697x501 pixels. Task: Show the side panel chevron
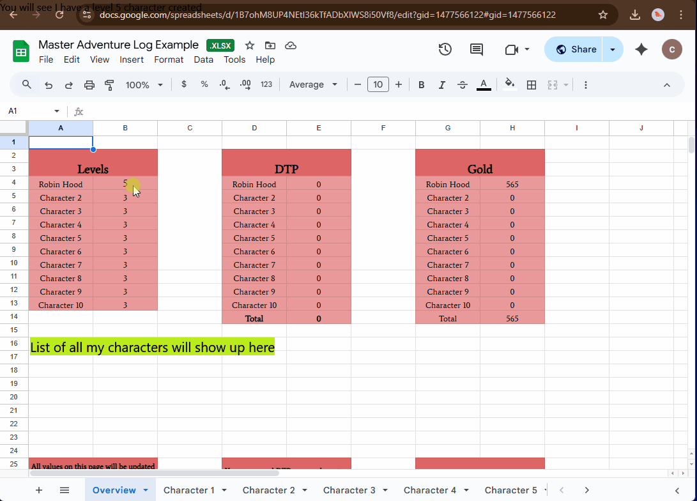[677, 490]
